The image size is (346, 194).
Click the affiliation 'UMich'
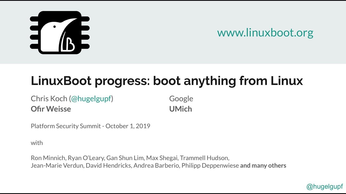181,109
